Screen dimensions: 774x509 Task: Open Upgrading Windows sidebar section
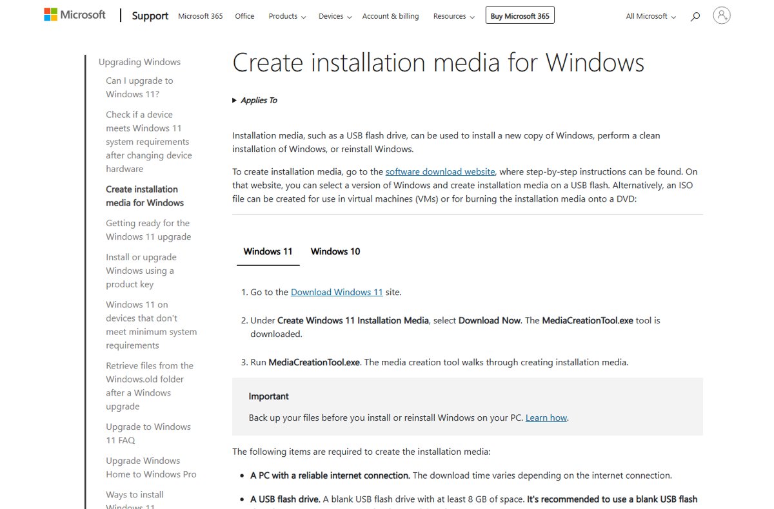click(x=139, y=62)
